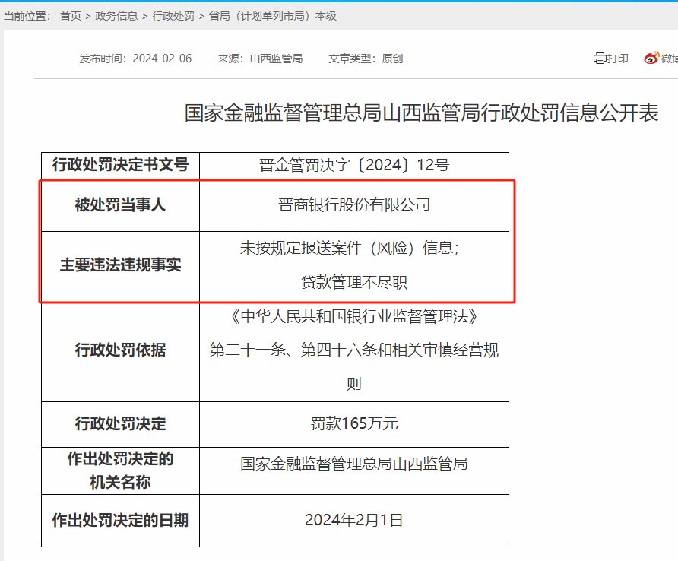Select 省局（计划单列市局）本级 breadcrumb
Screen dimensions: 678x561
[272, 16]
